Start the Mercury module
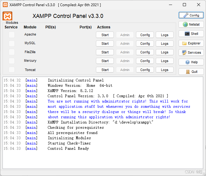 (x=105, y=61)
